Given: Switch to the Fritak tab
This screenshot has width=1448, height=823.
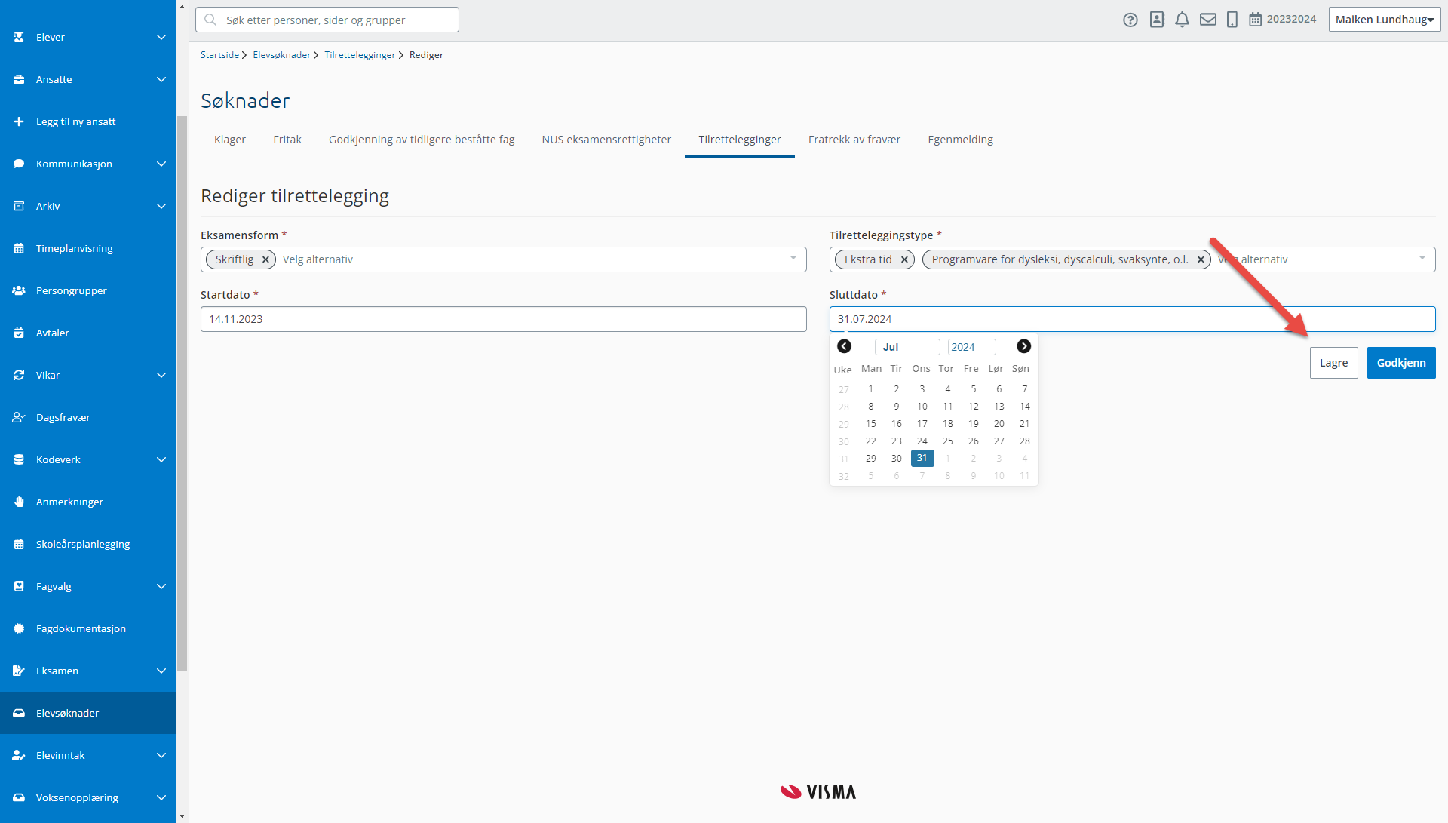Looking at the screenshot, I should 287,140.
